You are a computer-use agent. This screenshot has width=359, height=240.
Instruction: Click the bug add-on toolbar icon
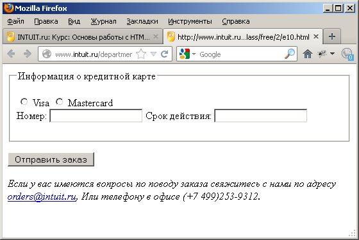pyautogui.click(x=322, y=54)
